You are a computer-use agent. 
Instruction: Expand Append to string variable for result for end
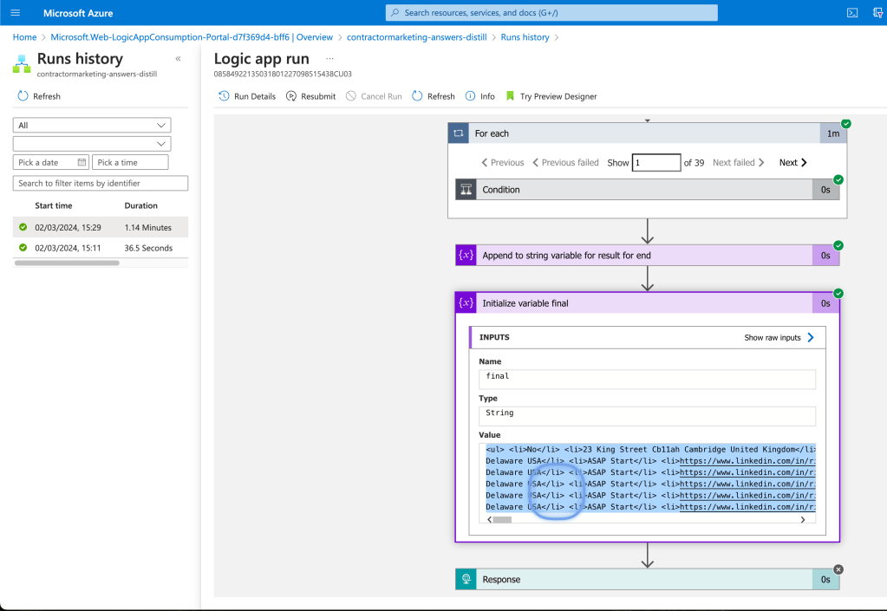[647, 256]
